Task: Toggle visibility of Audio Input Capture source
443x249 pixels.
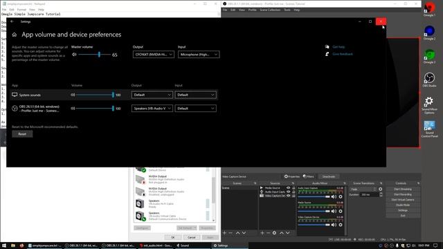Action: 289,192
